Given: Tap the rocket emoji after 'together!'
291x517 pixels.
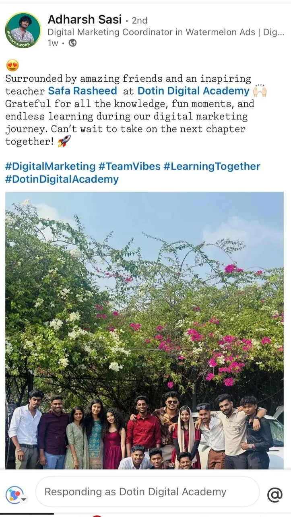Looking at the screenshot, I should point(64,141).
